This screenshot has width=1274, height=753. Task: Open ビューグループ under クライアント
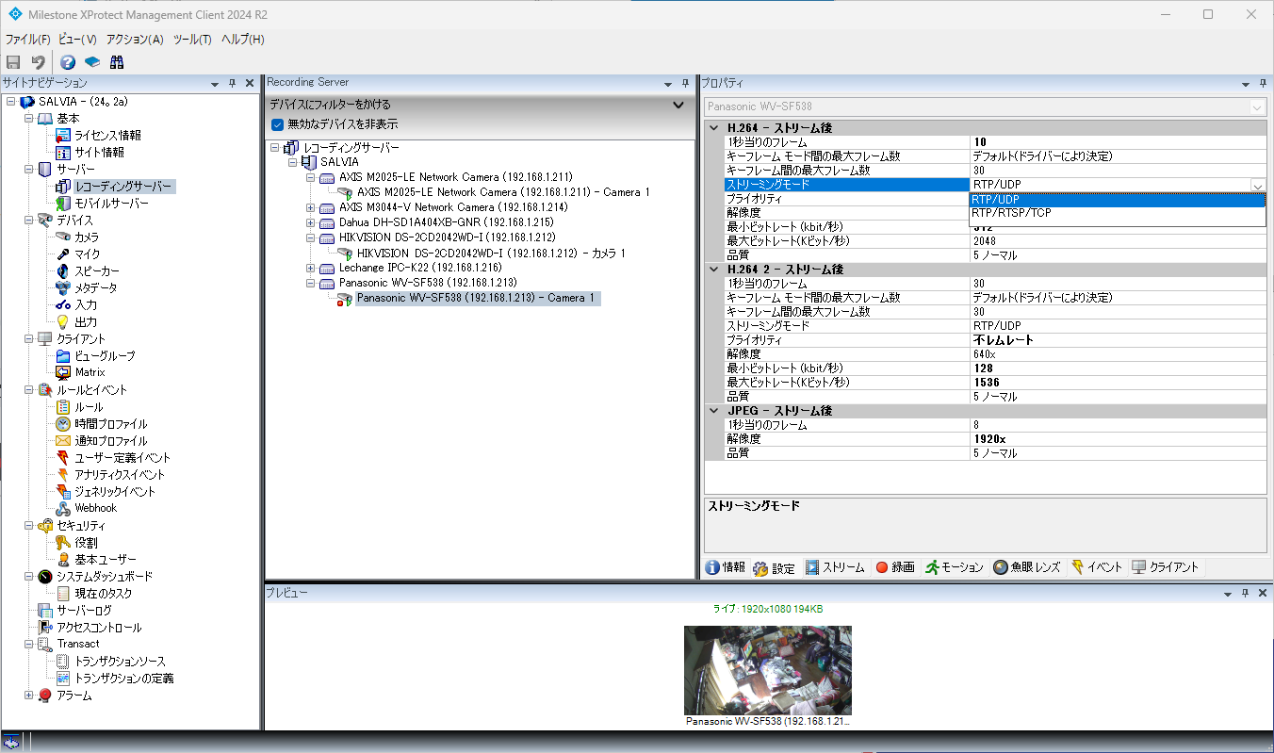pyautogui.click(x=105, y=356)
